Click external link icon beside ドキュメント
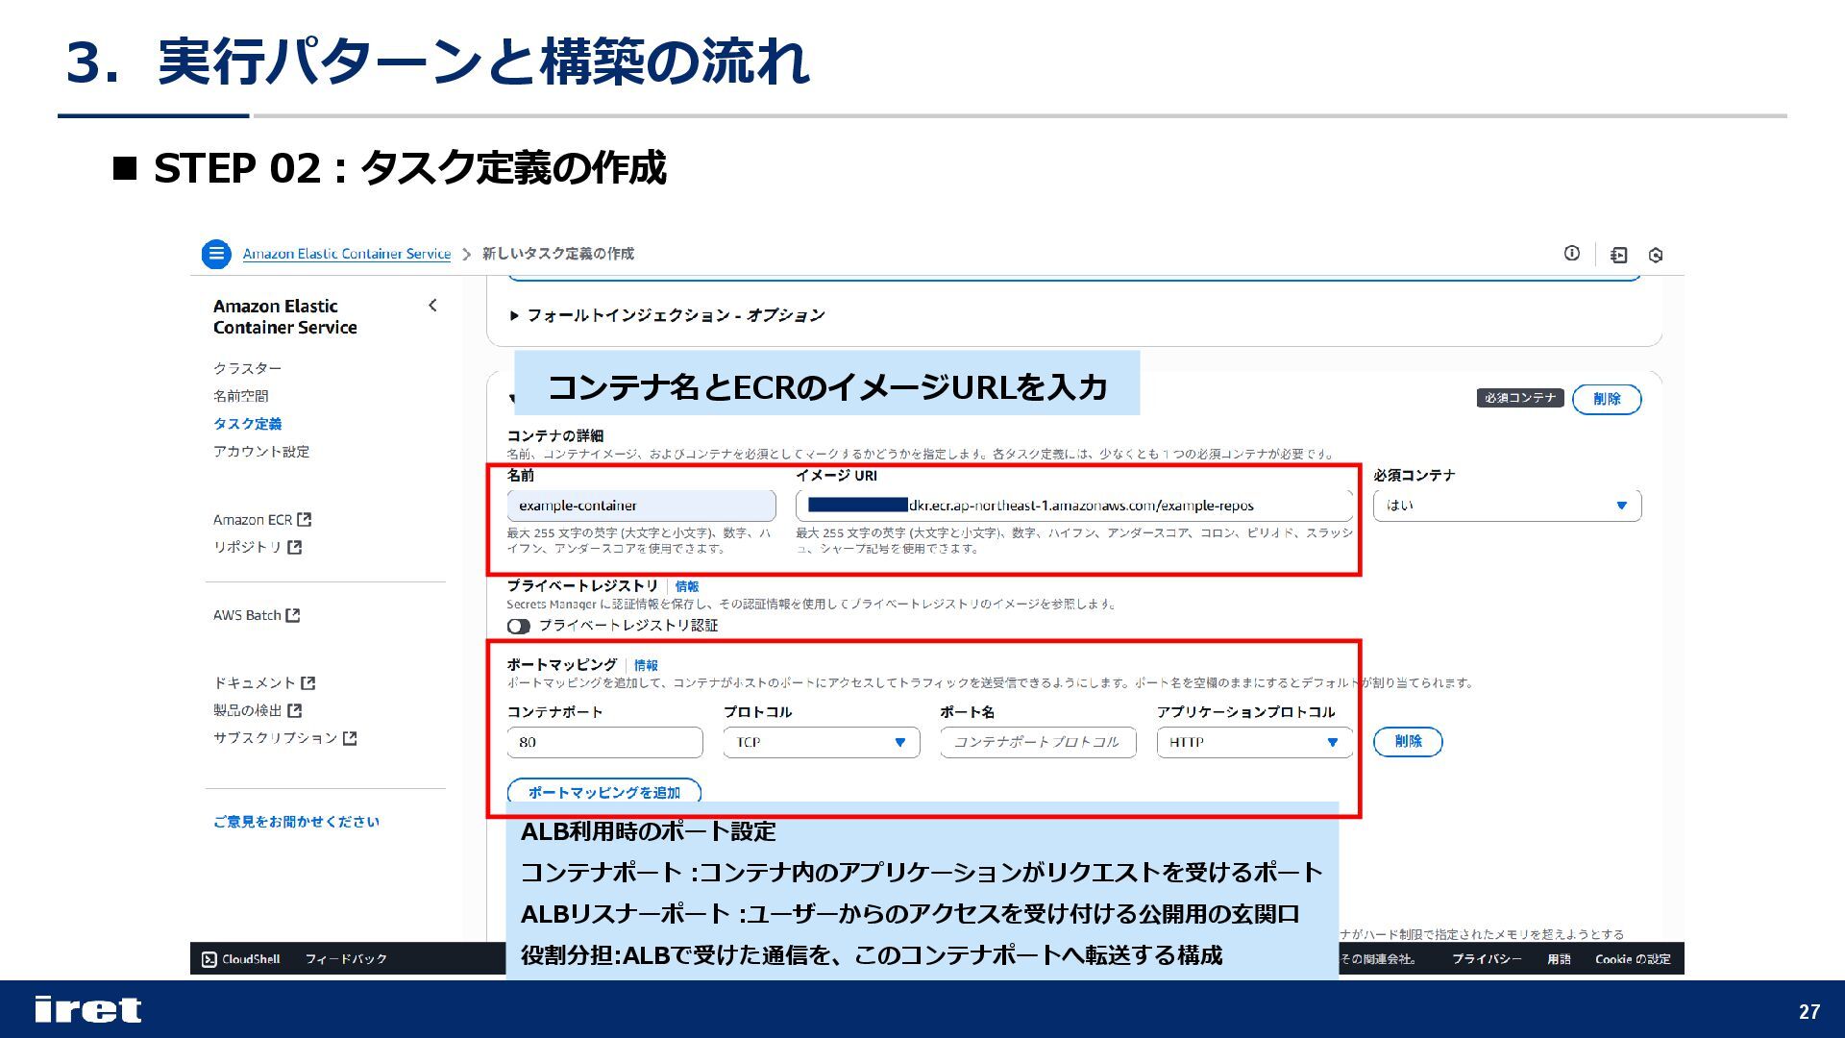The height and width of the screenshot is (1038, 1845). [308, 683]
